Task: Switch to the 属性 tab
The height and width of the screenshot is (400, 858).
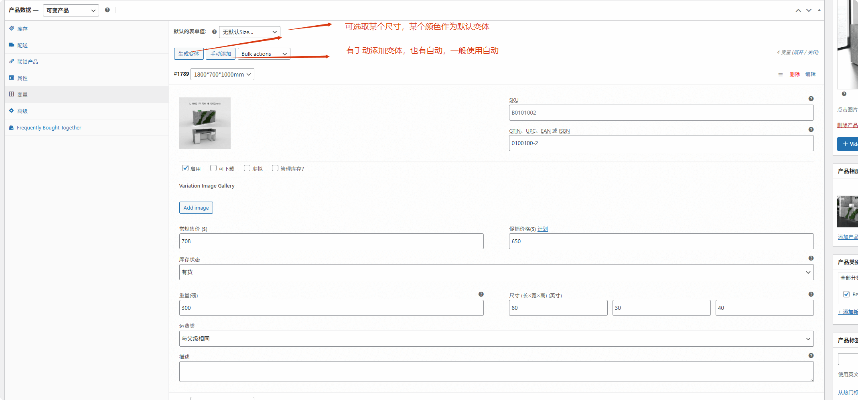Action: click(x=22, y=78)
